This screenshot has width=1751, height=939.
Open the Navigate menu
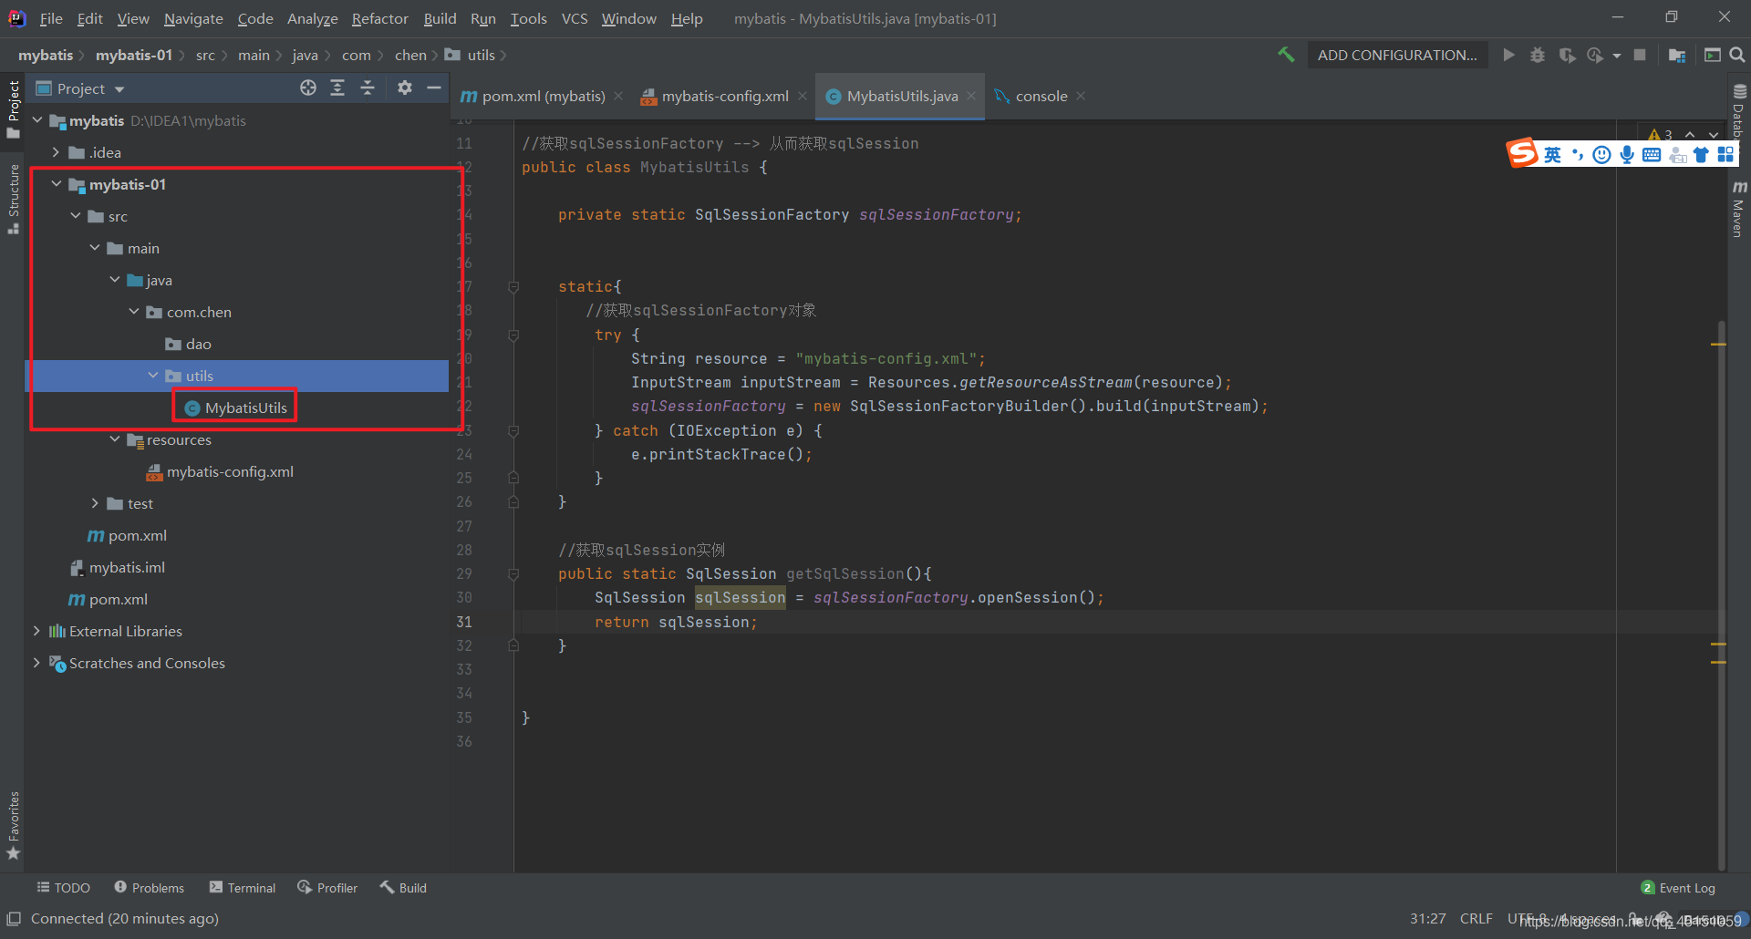(193, 18)
